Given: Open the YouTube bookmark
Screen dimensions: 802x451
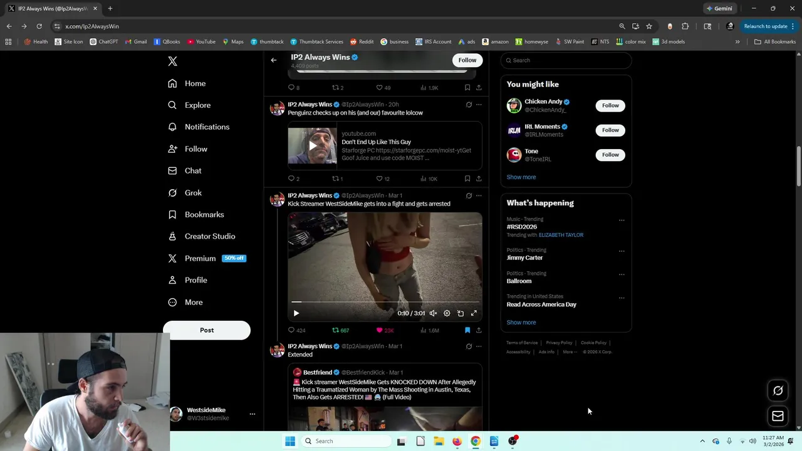Looking at the screenshot, I should (201, 42).
